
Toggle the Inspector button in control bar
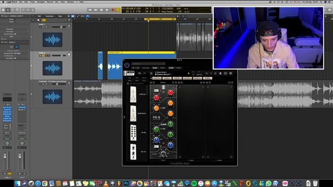(x=8, y=10)
